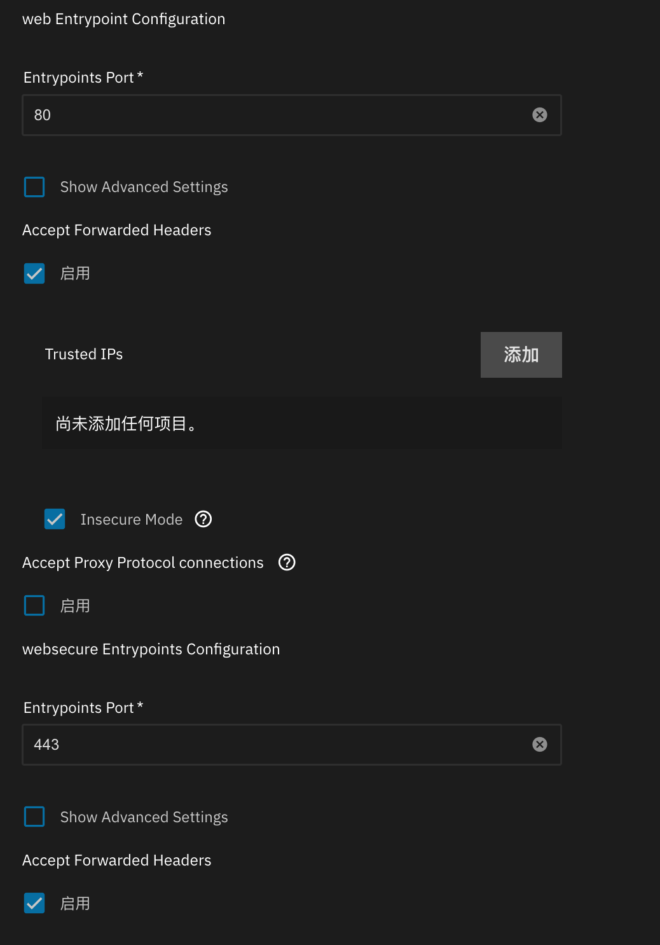Click the Insecure Mode label text
This screenshot has height=945, width=660.
(x=131, y=520)
